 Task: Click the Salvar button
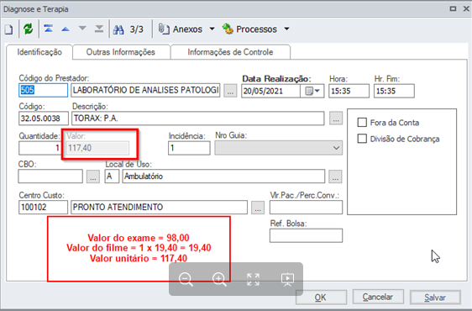coord(435,298)
